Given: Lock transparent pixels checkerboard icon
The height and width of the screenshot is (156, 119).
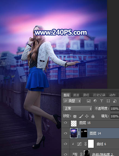Looking at the screenshot, I should pos(75,116).
